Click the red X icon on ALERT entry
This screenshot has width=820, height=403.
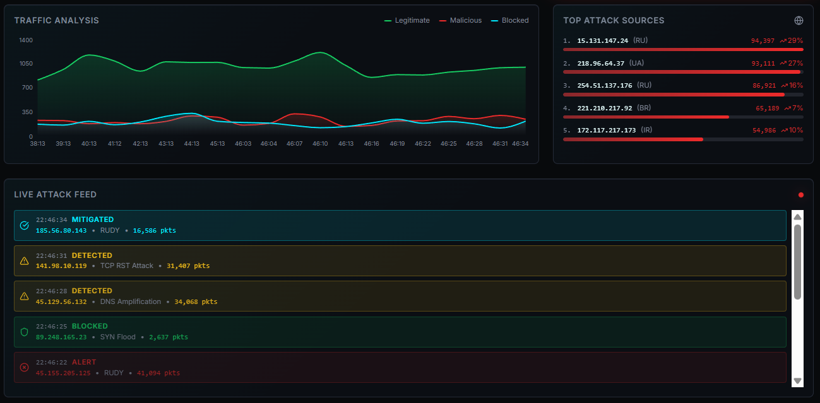[x=25, y=367]
